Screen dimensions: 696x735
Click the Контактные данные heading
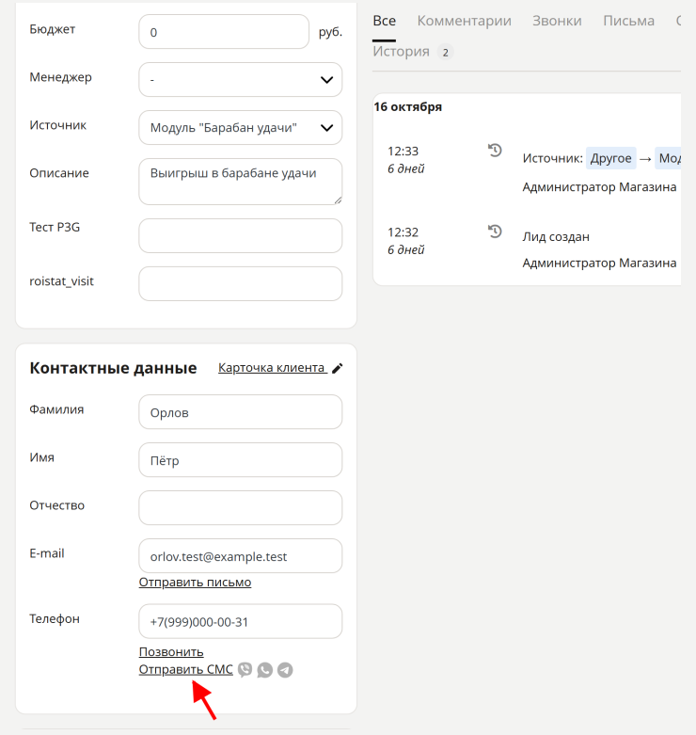(113, 368)
